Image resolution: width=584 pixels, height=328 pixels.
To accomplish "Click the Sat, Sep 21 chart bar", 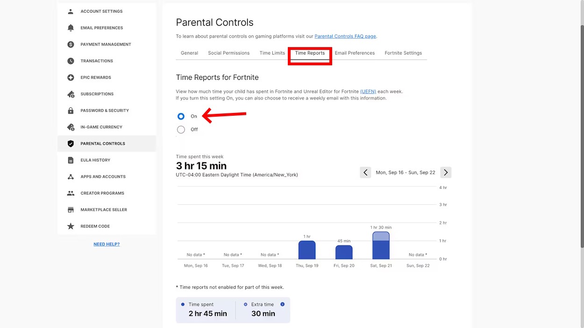I will point(381,245).
